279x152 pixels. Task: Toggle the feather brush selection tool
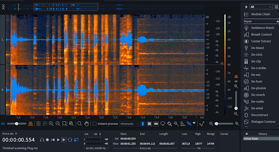tap(189, 124)
